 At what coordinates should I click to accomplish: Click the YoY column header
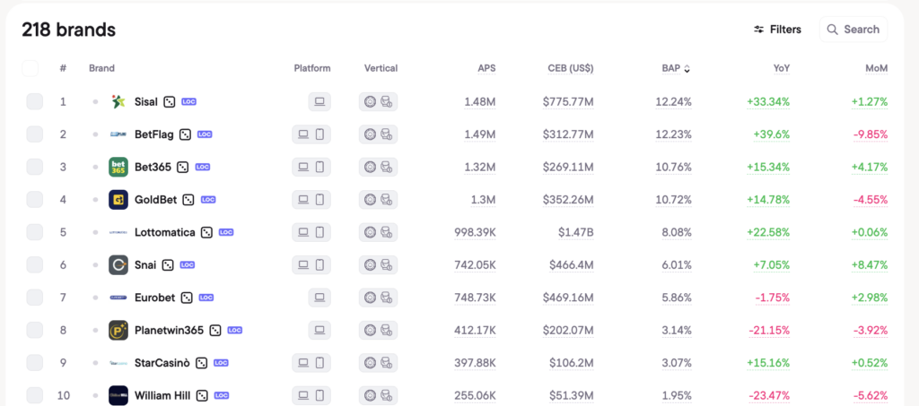click(x=781, y=68)
